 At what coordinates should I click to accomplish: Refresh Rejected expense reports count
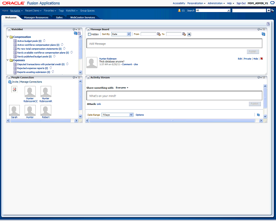tap(50, 68)
